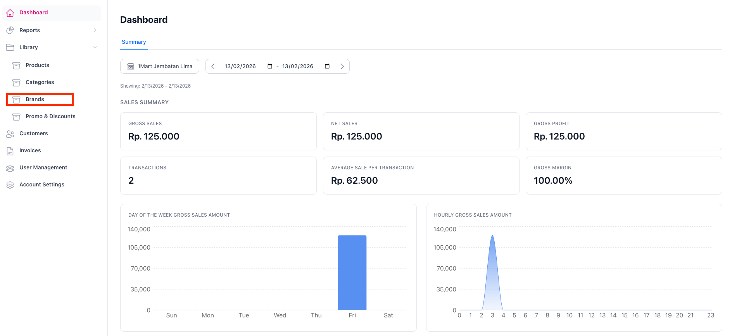This screenshot has height=336, width=732.
Task: Click the Account Settings gear icon
Action: tap(10, 185)
